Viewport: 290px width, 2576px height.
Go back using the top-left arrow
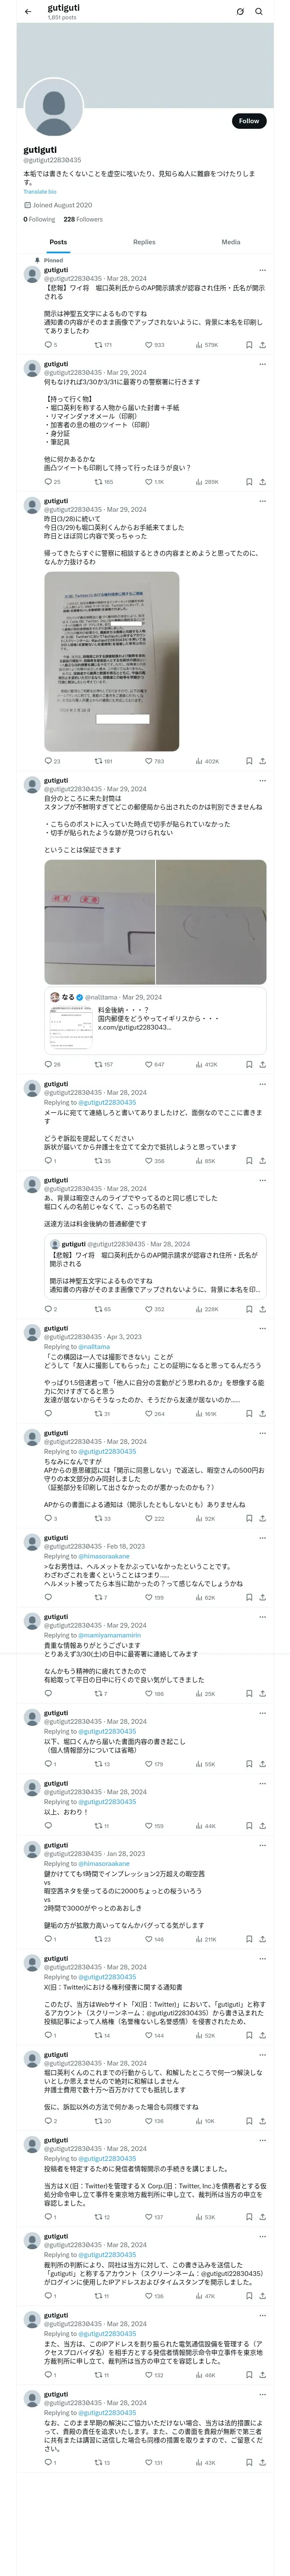pyautogui.click(x=28, y=12)
